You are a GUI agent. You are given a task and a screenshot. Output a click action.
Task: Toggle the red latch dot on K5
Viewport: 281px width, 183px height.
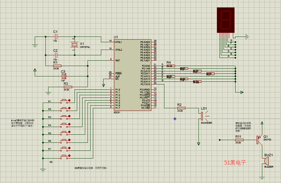pyautogui.click(x=69, y=132)
